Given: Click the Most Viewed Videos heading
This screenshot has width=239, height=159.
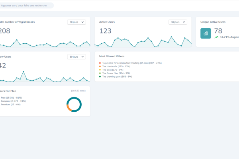Looking at the screenshot, I should (112, 56).
